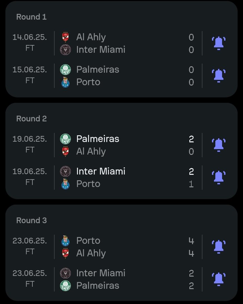Click Inter Miami crest in Round 1

tap(65, 50)
